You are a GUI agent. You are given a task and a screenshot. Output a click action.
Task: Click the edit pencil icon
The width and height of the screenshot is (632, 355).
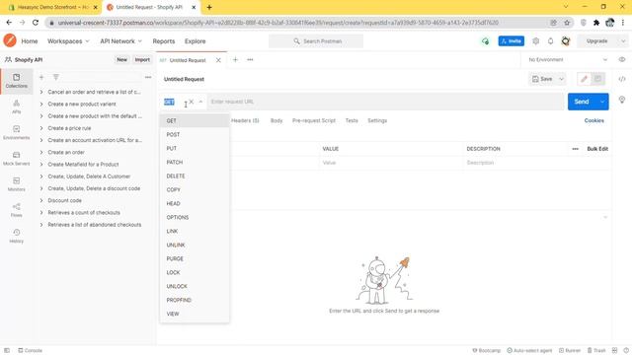584,79
